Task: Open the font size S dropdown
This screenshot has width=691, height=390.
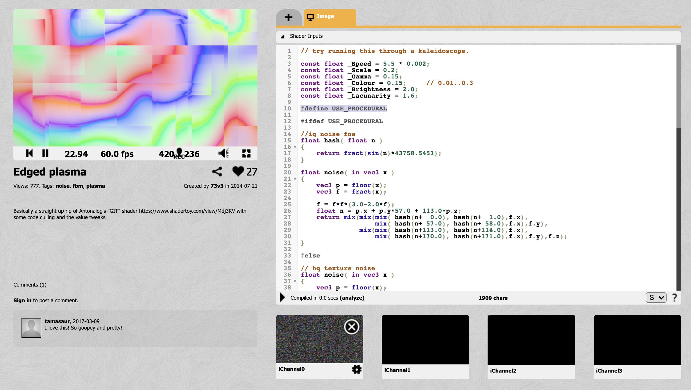Action: [x=656, y=298]
